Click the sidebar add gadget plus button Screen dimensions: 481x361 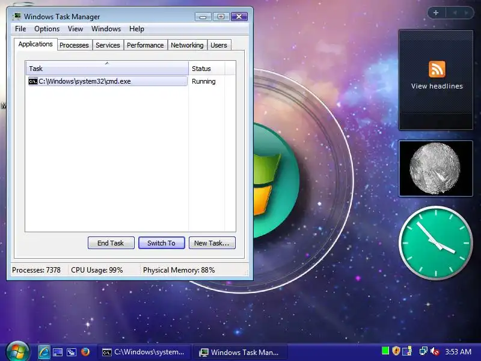click(436, 13)
